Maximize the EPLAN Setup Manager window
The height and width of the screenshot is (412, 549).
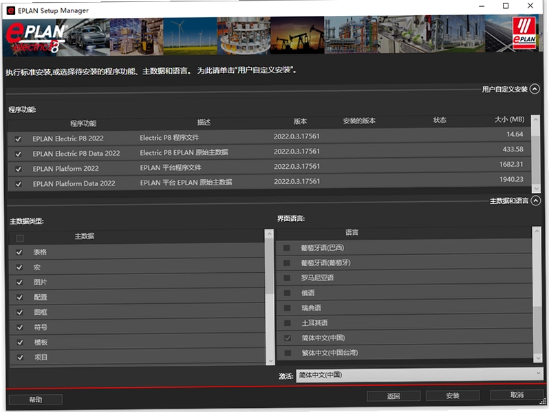coord(506,6)
